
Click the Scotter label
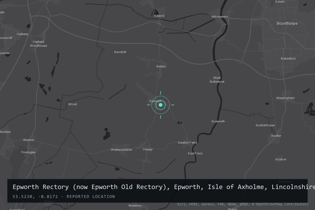tap(276, 136)
